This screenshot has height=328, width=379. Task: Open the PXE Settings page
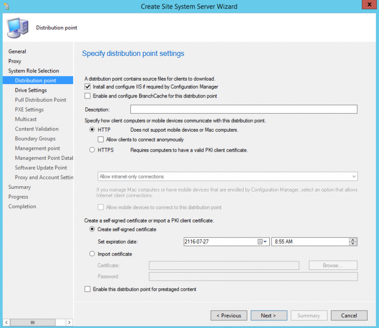tap(29, 109)
